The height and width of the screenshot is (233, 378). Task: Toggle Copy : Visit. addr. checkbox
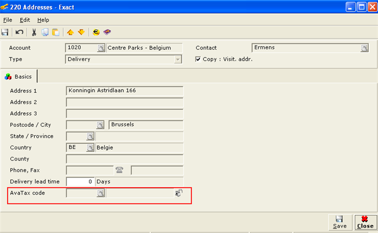(x=198, y=59)
